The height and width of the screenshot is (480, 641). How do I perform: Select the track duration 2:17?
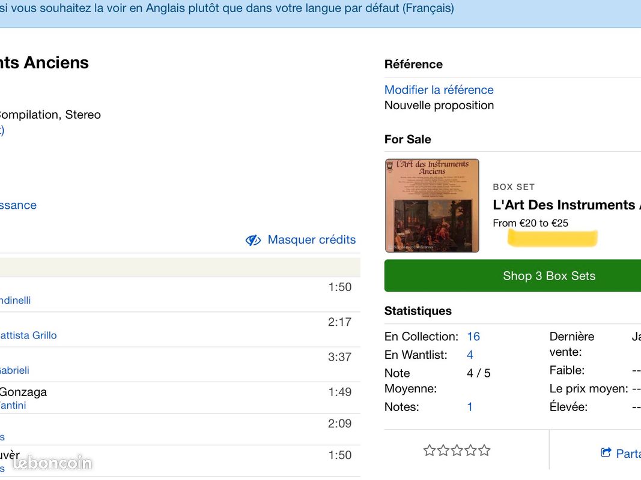(339, 322)
